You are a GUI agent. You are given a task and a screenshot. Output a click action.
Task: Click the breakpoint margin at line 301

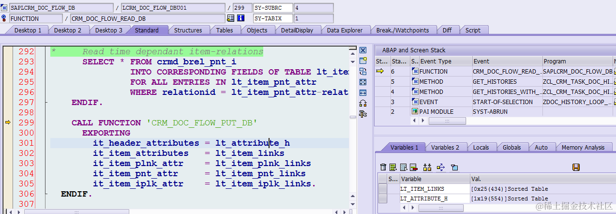pyautogui.click(x=8, y=143)
